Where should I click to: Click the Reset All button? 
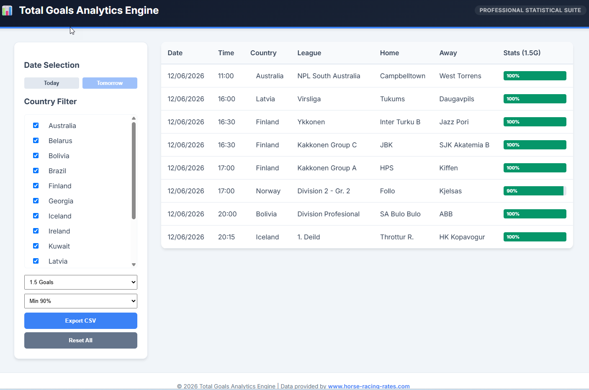click(81, 340)
